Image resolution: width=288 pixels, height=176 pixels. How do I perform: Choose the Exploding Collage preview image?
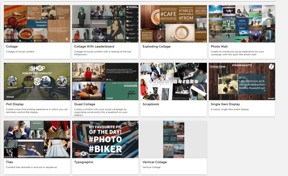[x=174, y=24]
